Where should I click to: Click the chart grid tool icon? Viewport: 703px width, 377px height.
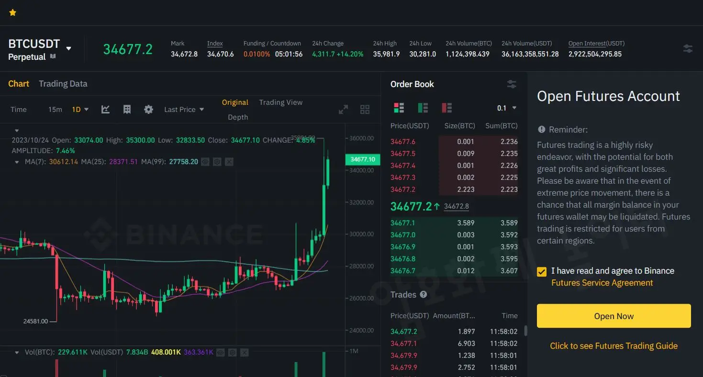tap(127, 110)
